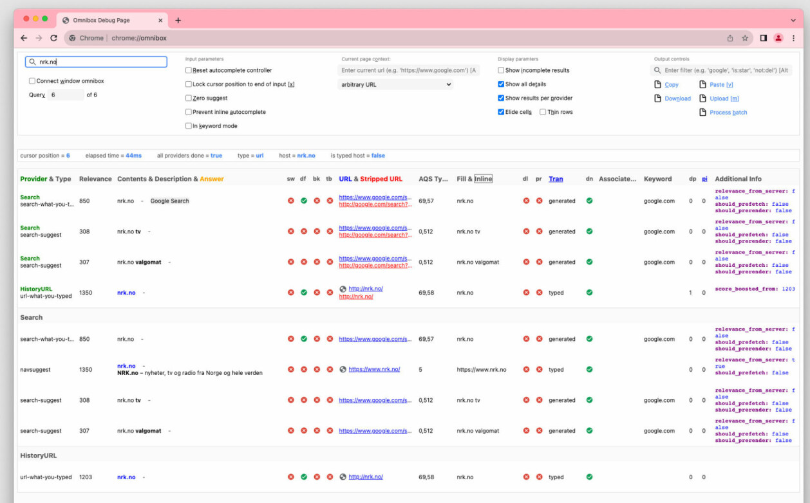
Task: Click the HistoryURL section heading
Action: click(38, 455)
